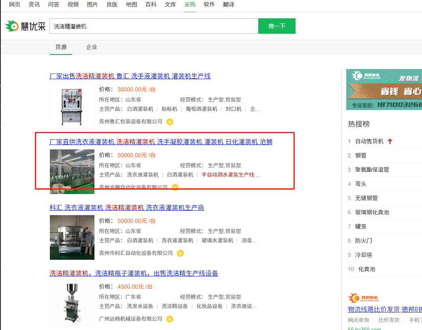Click price 35000.00元/台
This screenshot has width=422, height=330.
coord(137,89)
